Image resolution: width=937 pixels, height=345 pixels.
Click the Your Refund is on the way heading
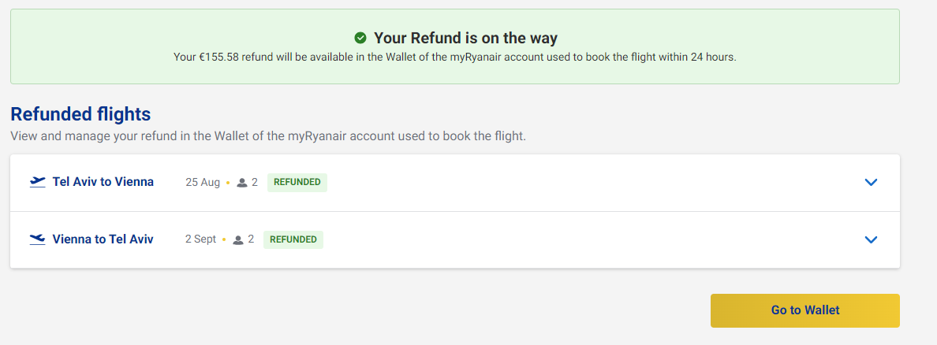(x=465, y=38)
